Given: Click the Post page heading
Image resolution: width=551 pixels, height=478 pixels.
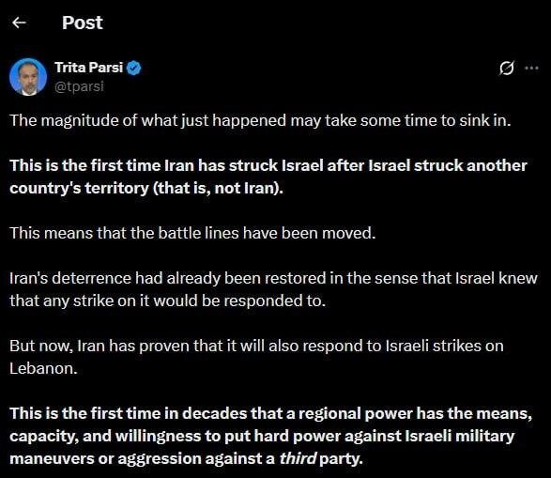Looking at the screenshot, I should tap(83, 23).
